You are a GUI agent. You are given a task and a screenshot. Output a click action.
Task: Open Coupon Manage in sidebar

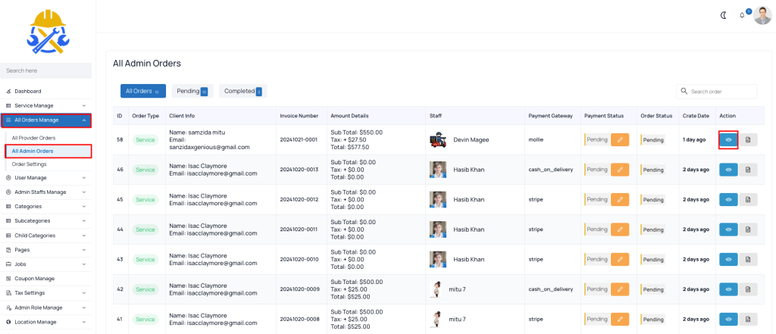[x=45, y=279]
